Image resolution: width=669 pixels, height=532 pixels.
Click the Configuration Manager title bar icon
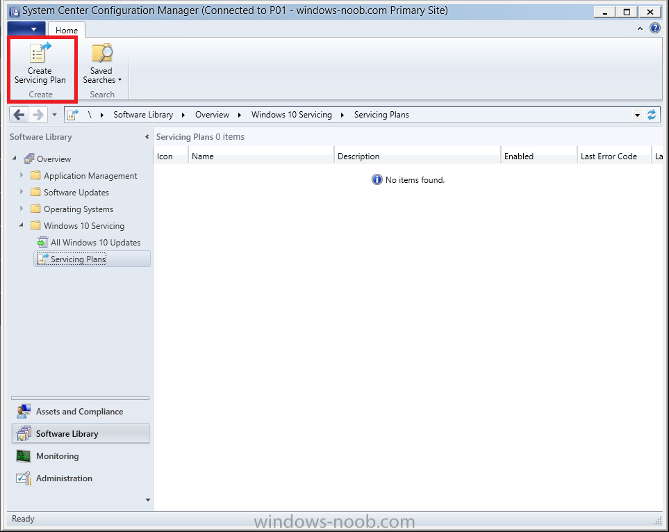click(14, 12)
